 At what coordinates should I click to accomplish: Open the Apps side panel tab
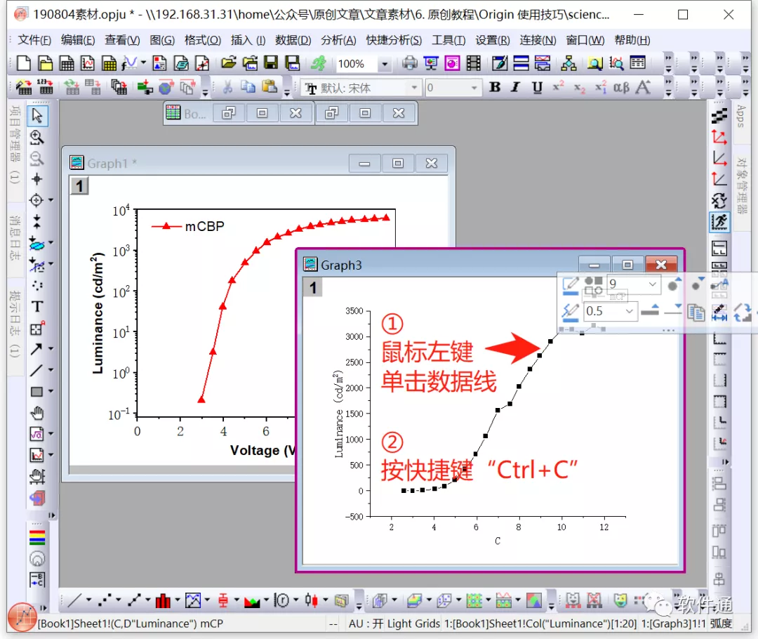[x=740, y=116]
